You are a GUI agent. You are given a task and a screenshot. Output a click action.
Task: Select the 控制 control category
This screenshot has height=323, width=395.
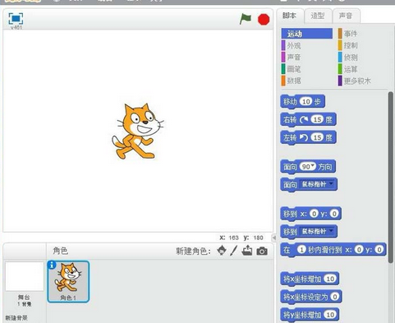[348, 45]
